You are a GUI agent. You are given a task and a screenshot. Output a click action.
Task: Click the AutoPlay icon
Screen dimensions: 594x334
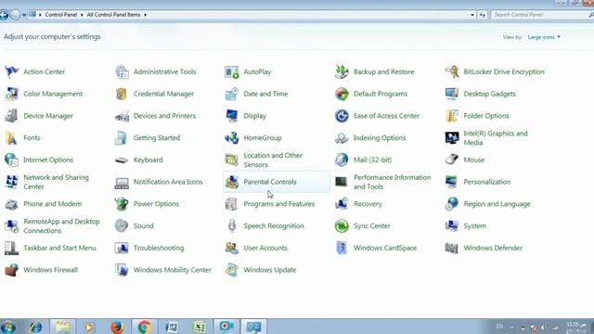[x=231, y=71]
